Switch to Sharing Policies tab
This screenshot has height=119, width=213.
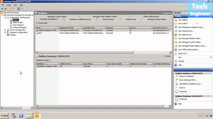pyautogui.click(x=108, y=20)
